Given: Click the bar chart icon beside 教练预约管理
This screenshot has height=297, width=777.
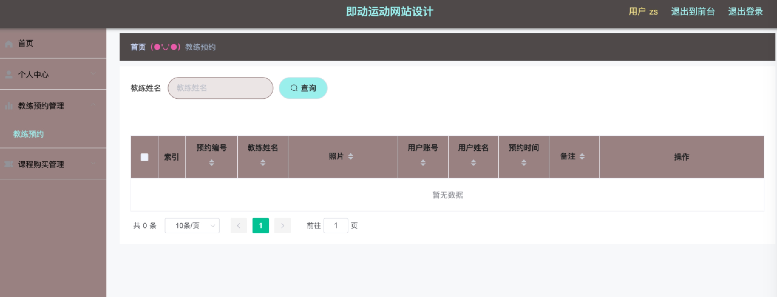Looking at the screenshot, I should [x=9, y=106].
